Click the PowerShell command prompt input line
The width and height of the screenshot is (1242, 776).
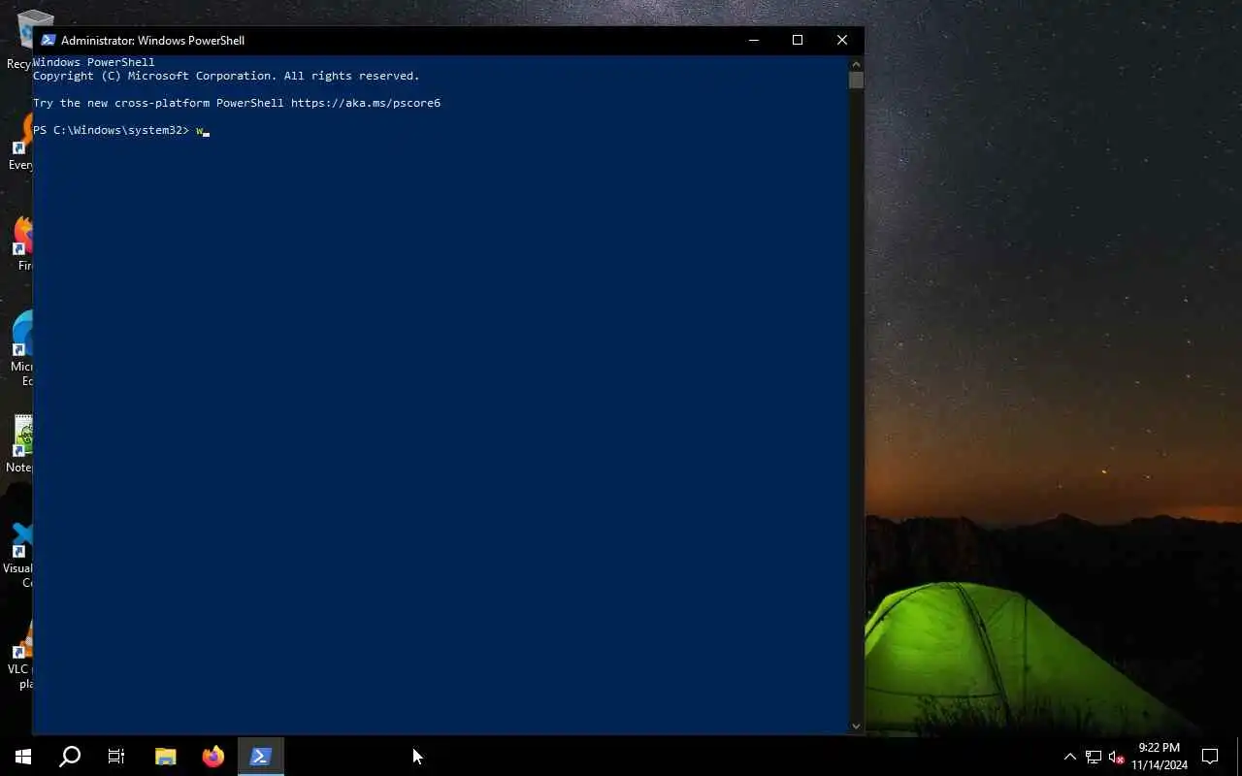441,130
